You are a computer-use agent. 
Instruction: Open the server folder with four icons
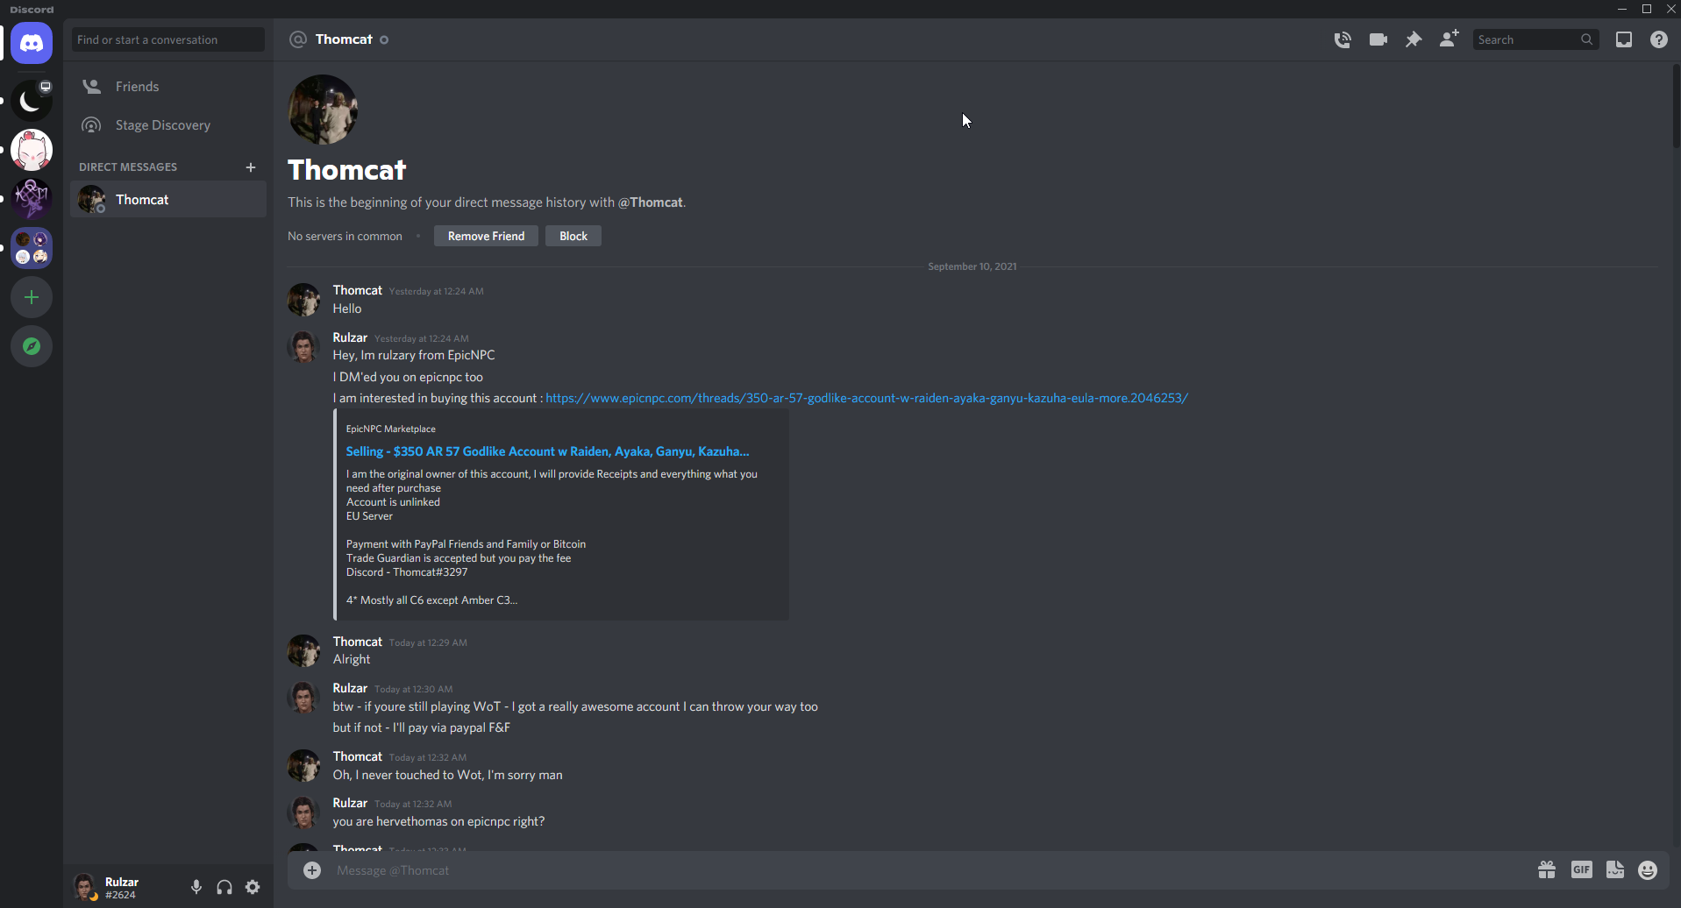[32, 248]
